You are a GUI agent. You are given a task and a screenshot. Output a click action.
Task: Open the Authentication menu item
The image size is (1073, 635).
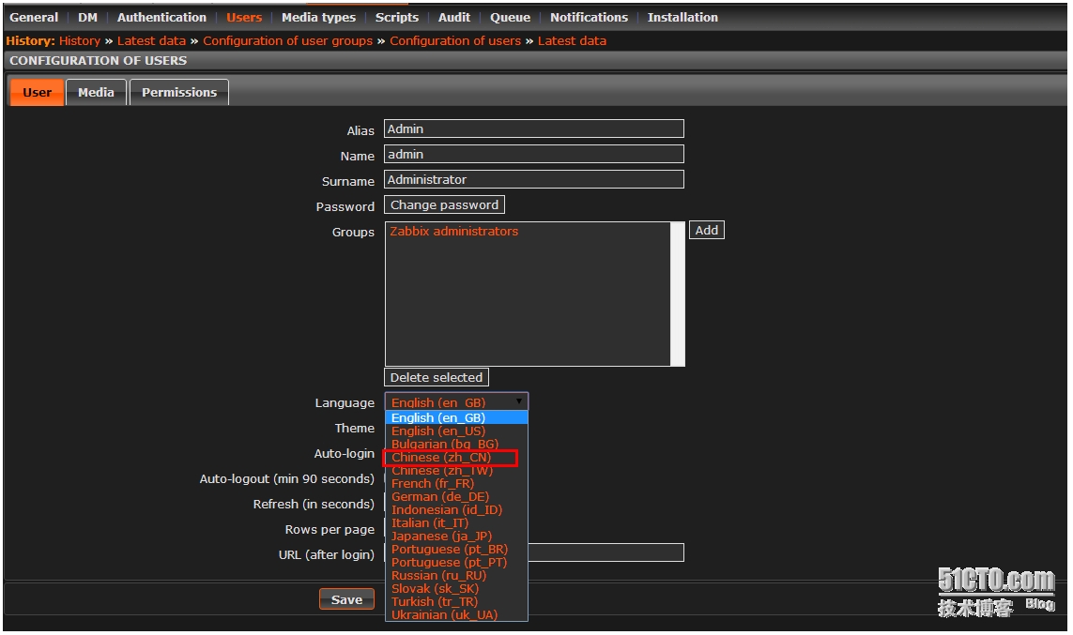point(161,17)
